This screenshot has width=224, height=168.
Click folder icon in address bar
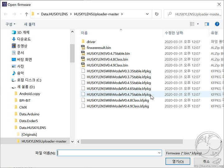coord(33,14)
